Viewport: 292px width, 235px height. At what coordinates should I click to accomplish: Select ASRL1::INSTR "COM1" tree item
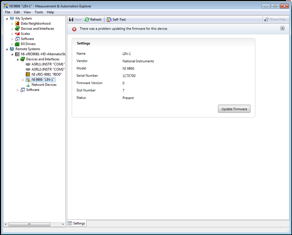[x=48, y=64]
